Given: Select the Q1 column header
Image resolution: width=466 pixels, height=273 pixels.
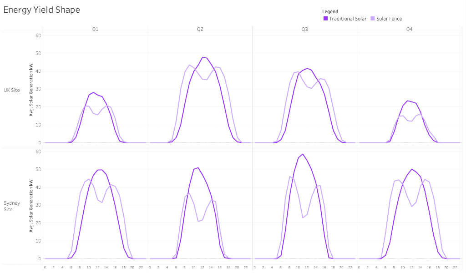Looking at the screenshot, I should click(x=95, y=29).
